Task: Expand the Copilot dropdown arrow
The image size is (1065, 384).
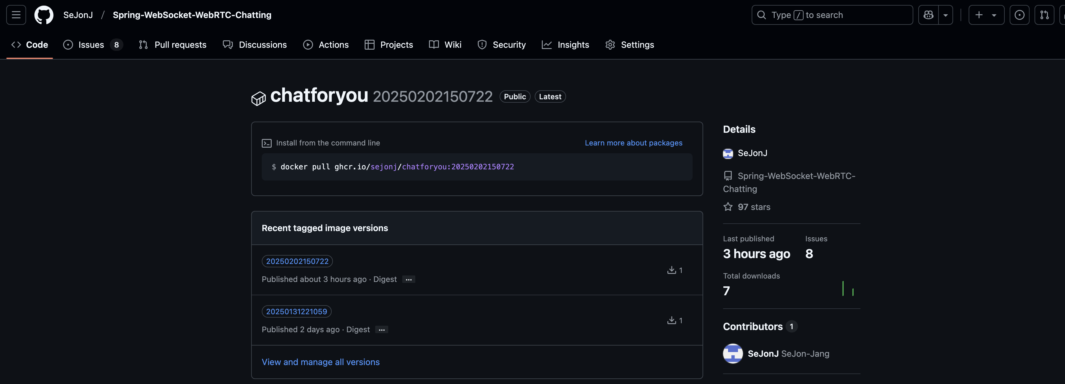Action: (946, 15)
